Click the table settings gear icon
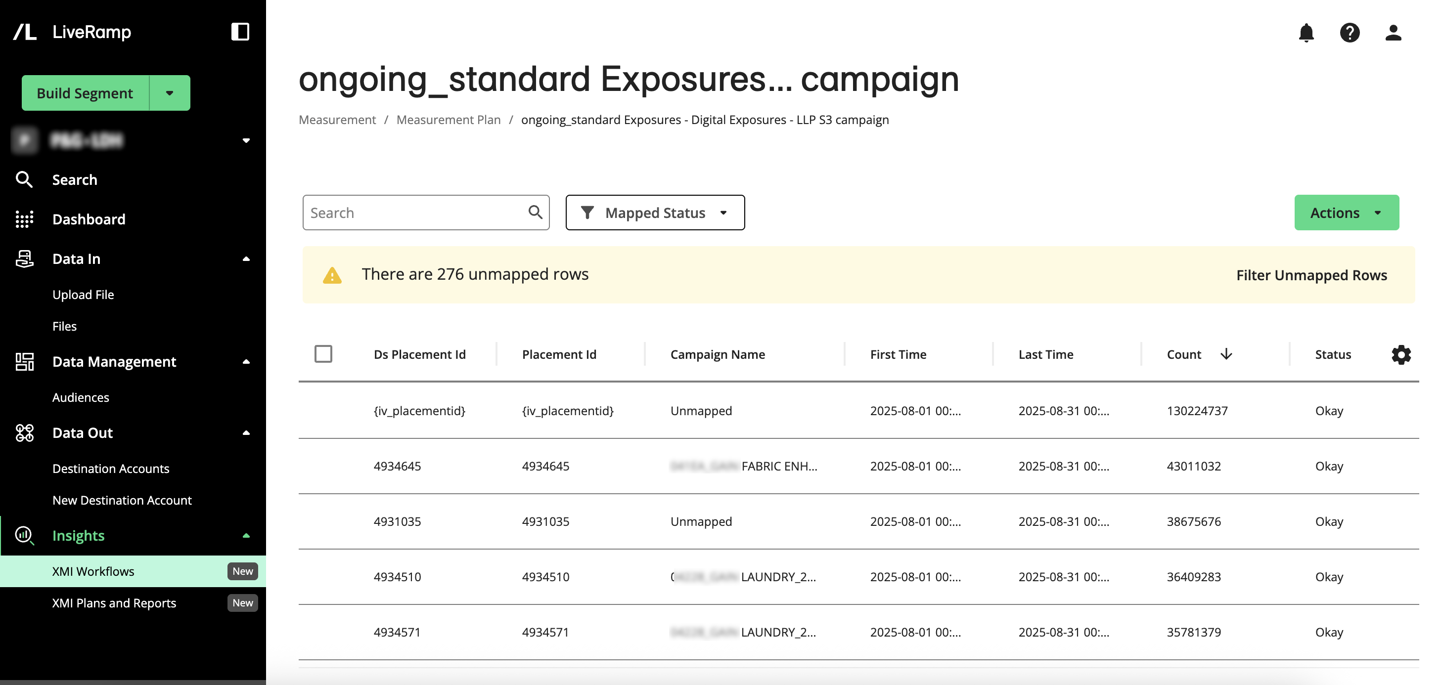The width and height of the screenshot is (1442, 685). 1401,354
